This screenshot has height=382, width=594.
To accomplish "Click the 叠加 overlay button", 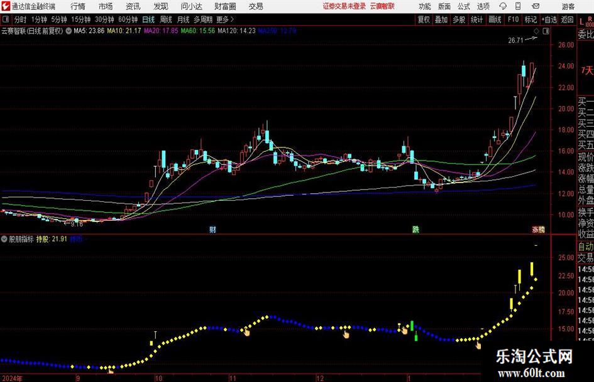I will pyautogui.click(x=441, y=19).
